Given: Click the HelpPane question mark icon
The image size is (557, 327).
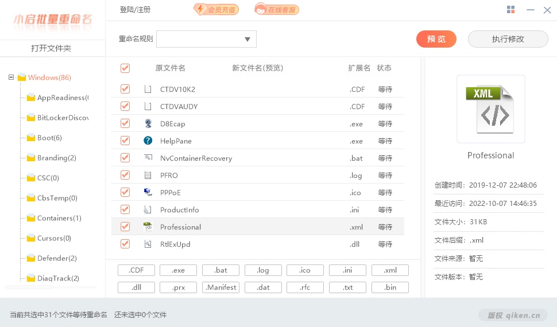Looking at the screenshot, I should coord(148,141).
